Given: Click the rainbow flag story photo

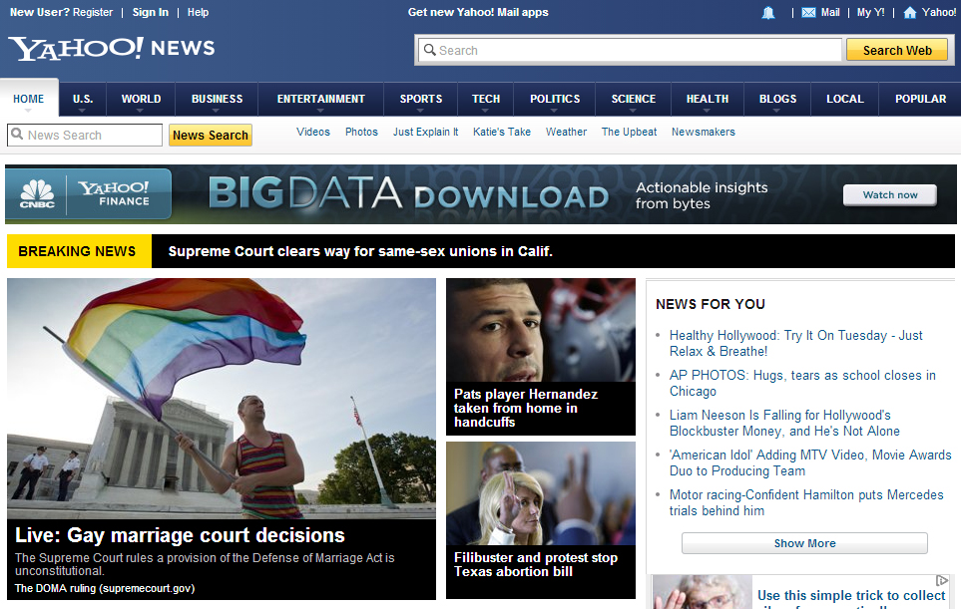Looking at the screenshot, I should point(222,399).
